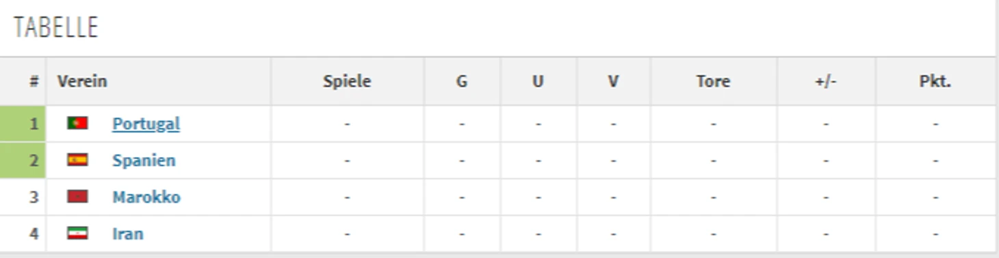Viewport: 999px width, 258px height.
Task: Click the V losses column header
Action: click(613, 81)
